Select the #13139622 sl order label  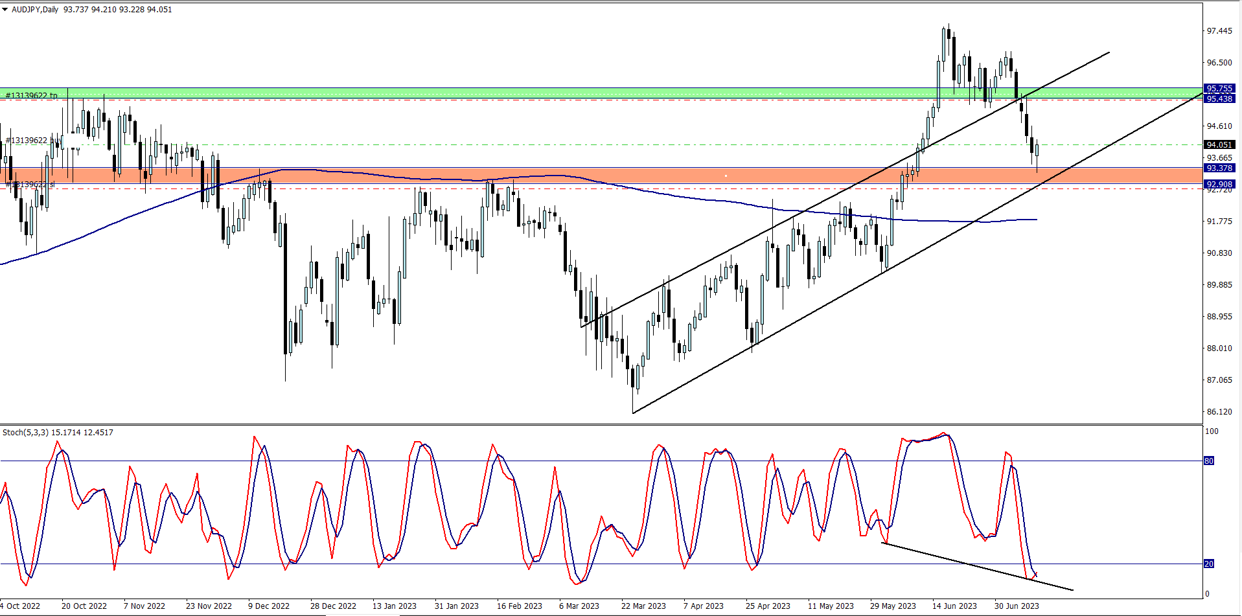pyautogui.click(x=30, y=185)
